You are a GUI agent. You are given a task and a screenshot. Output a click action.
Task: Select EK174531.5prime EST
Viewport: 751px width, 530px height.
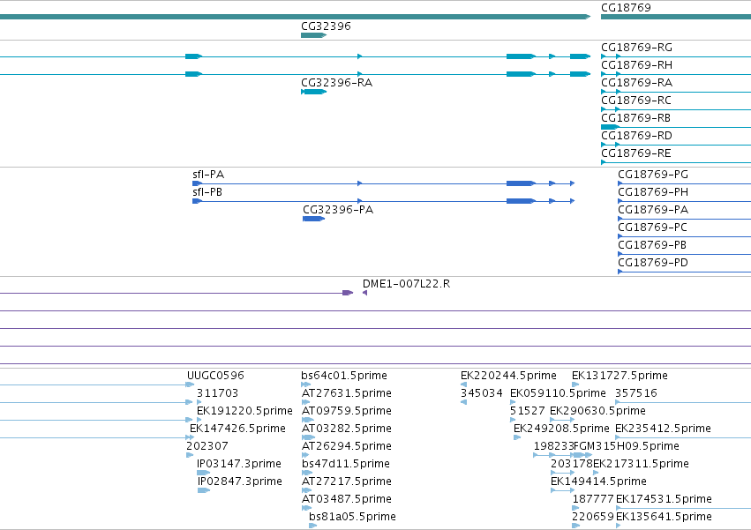click(683, 508)
